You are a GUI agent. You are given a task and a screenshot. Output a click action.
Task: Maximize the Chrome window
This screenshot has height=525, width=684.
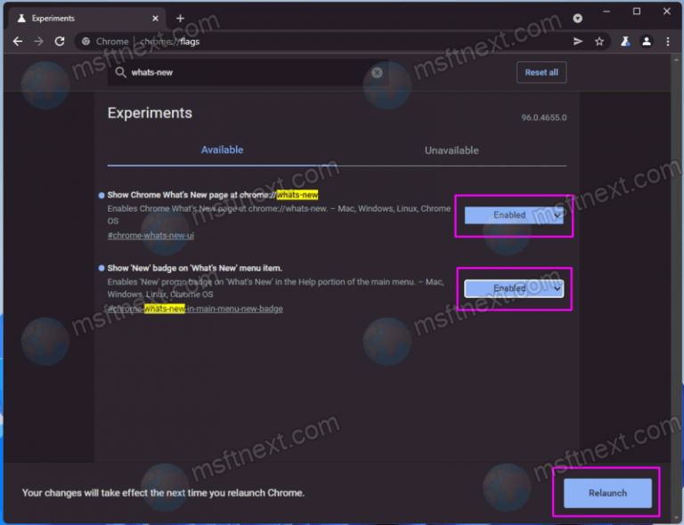pyautogui.click(x=637, y=12)
